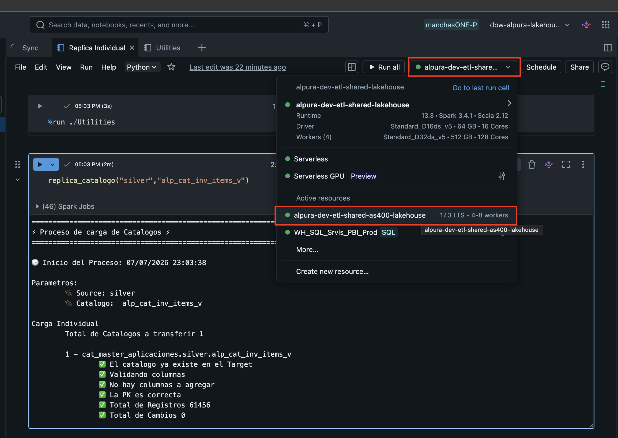
Task: Click the %run ./Utilities code line
Action: [x=81, y=122]
